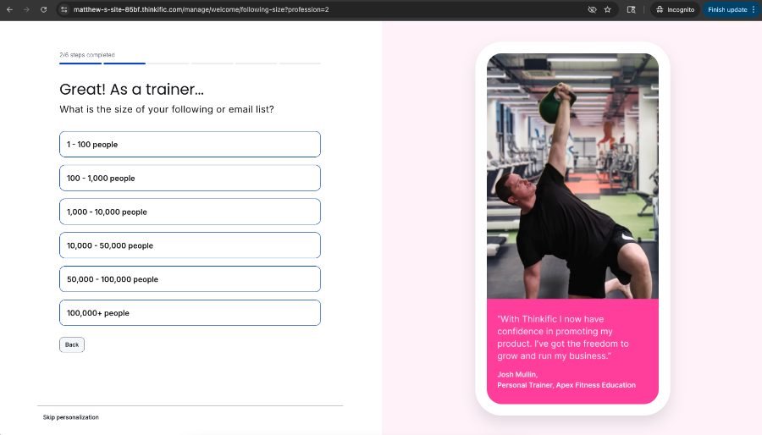Click the Finish update button
The height and width of the screenshot is (435, 762).
click(x=727, y=9)
